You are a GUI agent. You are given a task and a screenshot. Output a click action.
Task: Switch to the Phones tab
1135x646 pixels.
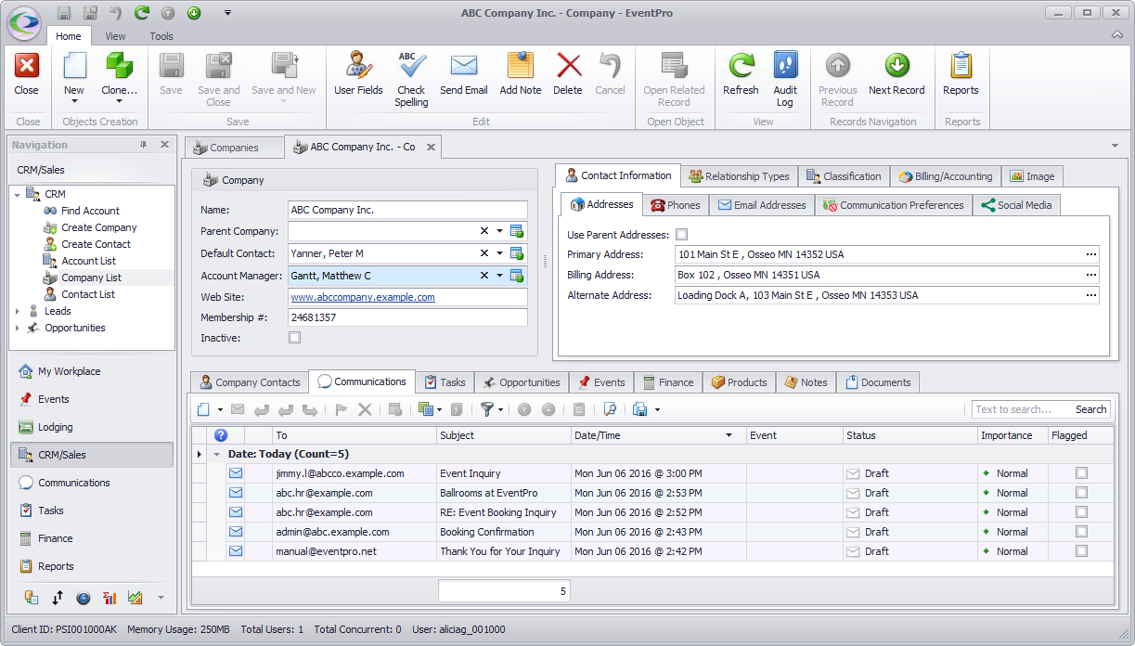(676, 205)
